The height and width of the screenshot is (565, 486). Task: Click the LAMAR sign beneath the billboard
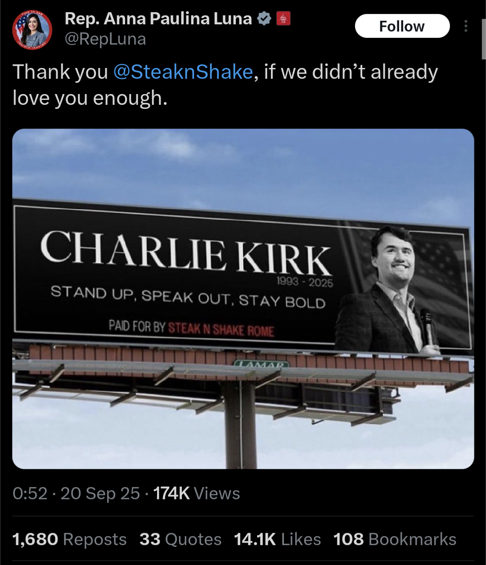261,364
